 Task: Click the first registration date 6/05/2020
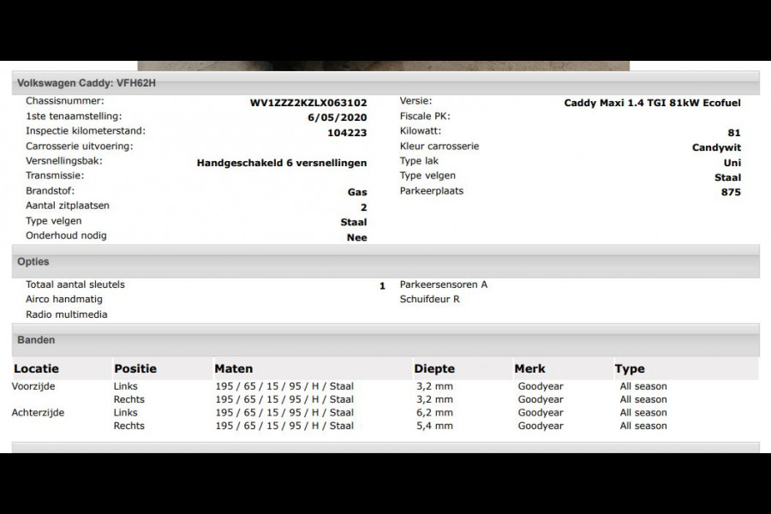[342, 118]
